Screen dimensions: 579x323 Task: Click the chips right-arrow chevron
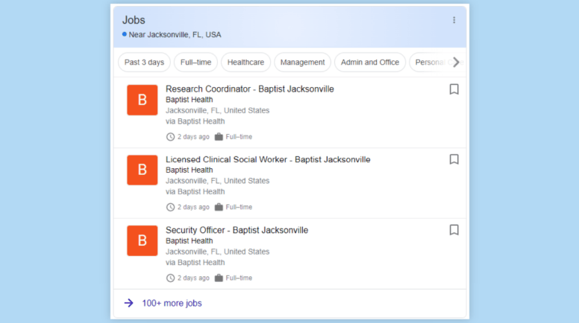coord(456,63)
